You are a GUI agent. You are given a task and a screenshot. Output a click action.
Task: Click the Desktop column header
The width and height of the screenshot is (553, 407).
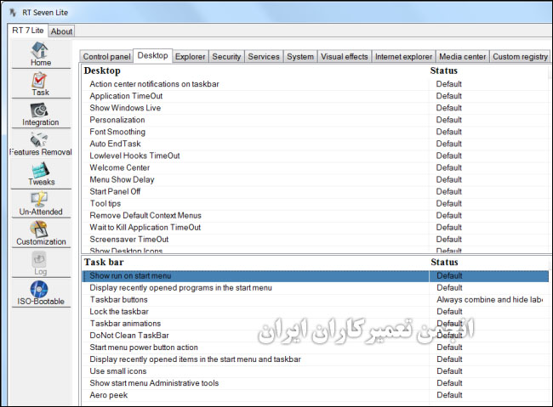coord(102,71)
